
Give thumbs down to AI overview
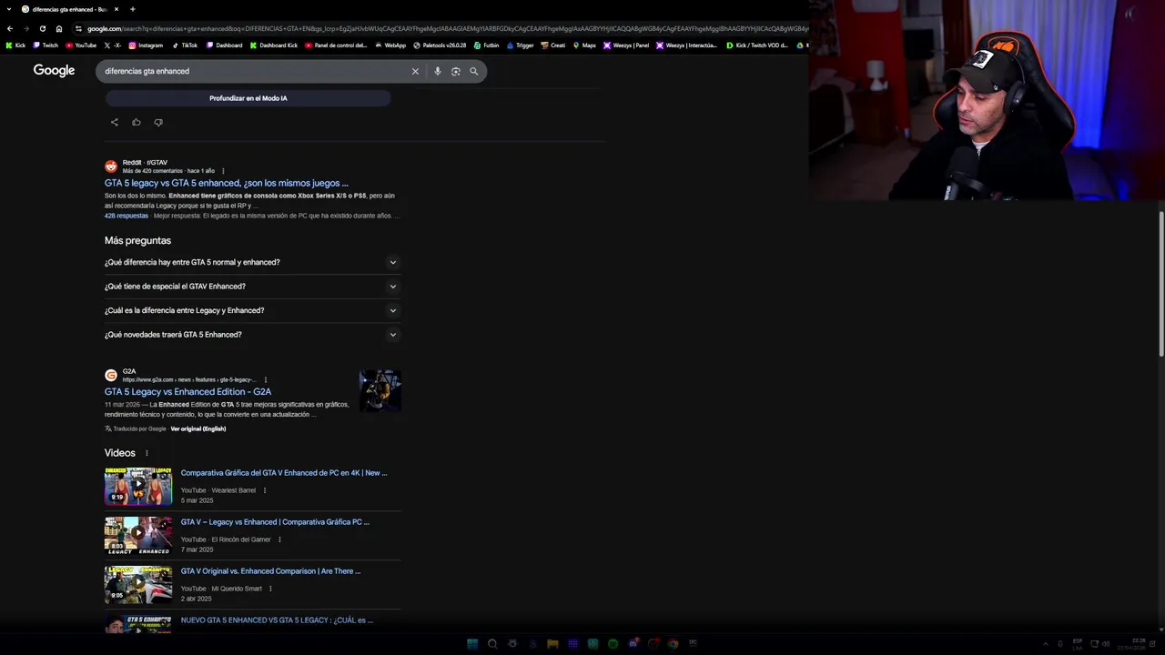(157, 122)
